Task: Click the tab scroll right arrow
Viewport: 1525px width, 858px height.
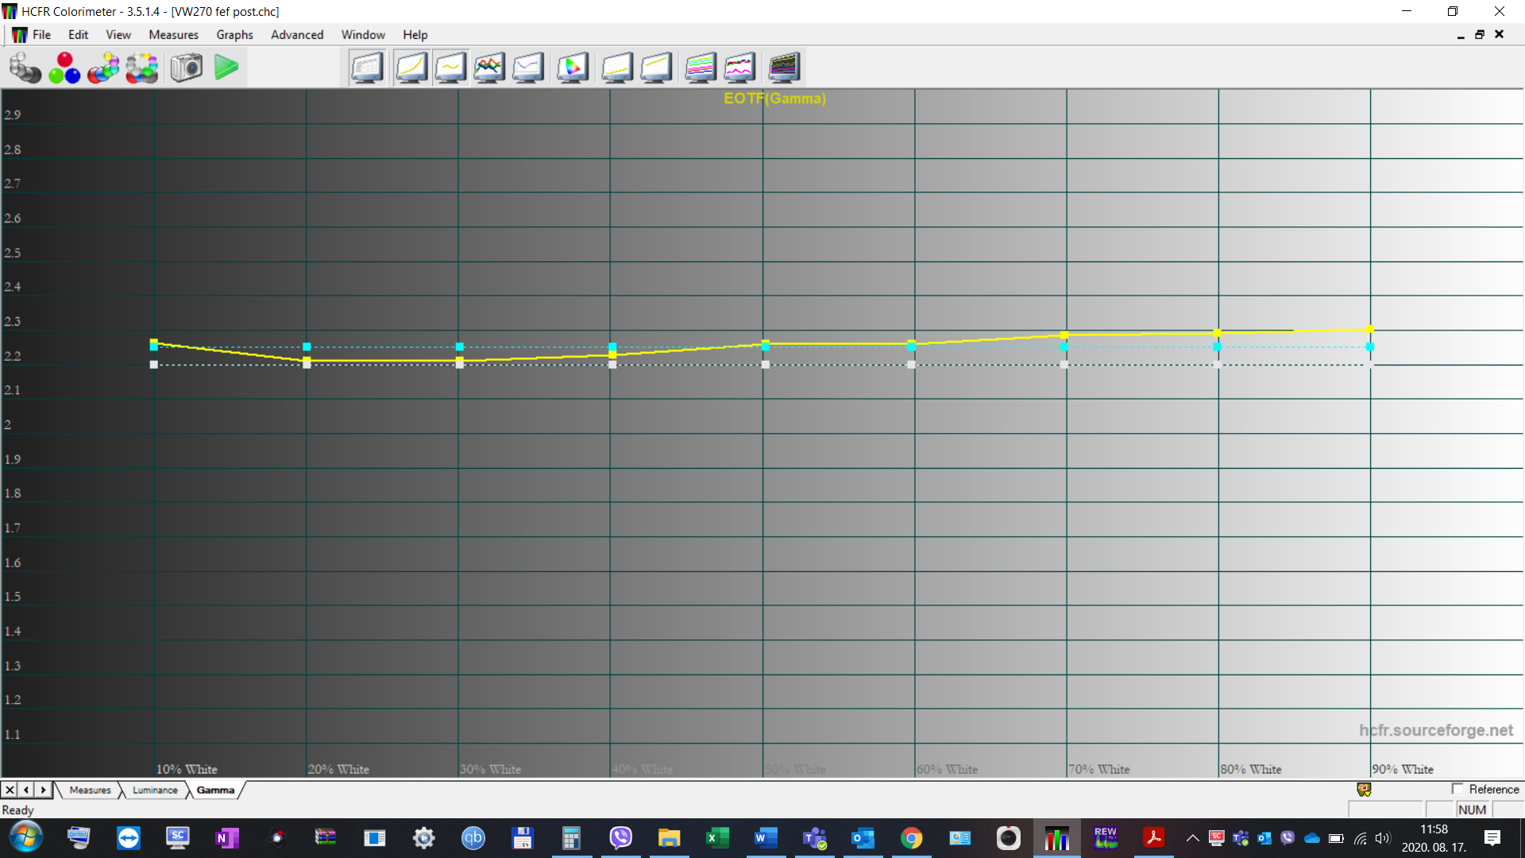Action: 44,790
